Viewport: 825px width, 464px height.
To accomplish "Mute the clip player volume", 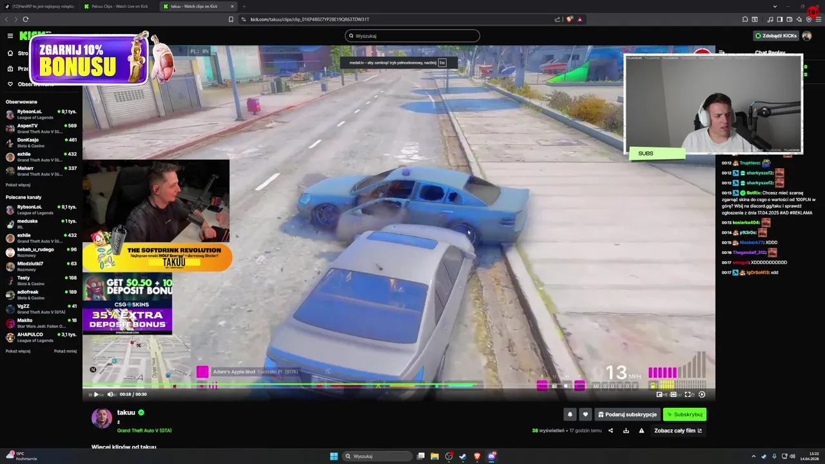I will pyautogui.click(x=110, y=394).
